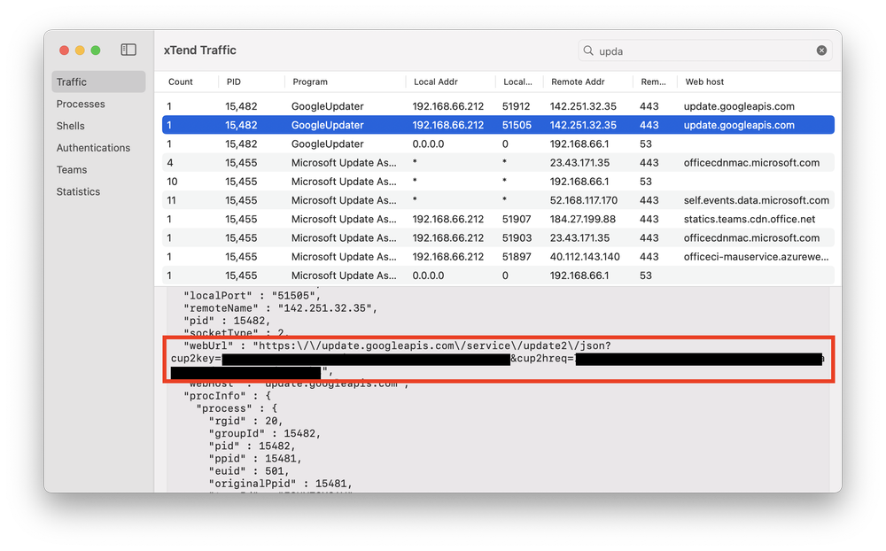
Task: Click the "remoteName" JSON line
Action: click(280, 308)
